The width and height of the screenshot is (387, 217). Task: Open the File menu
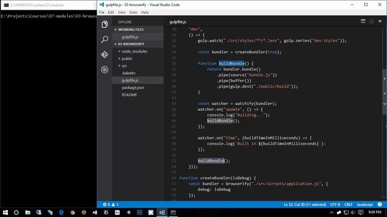(102, 12)
